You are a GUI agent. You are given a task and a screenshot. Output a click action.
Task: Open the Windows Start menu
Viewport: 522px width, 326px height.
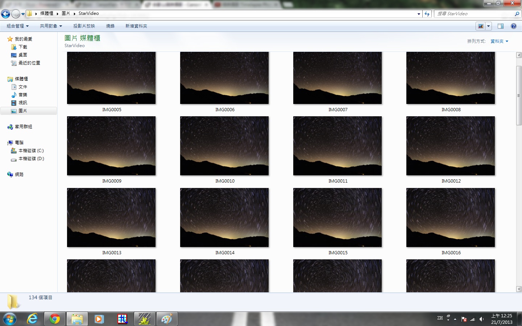(x=10, y=319)
